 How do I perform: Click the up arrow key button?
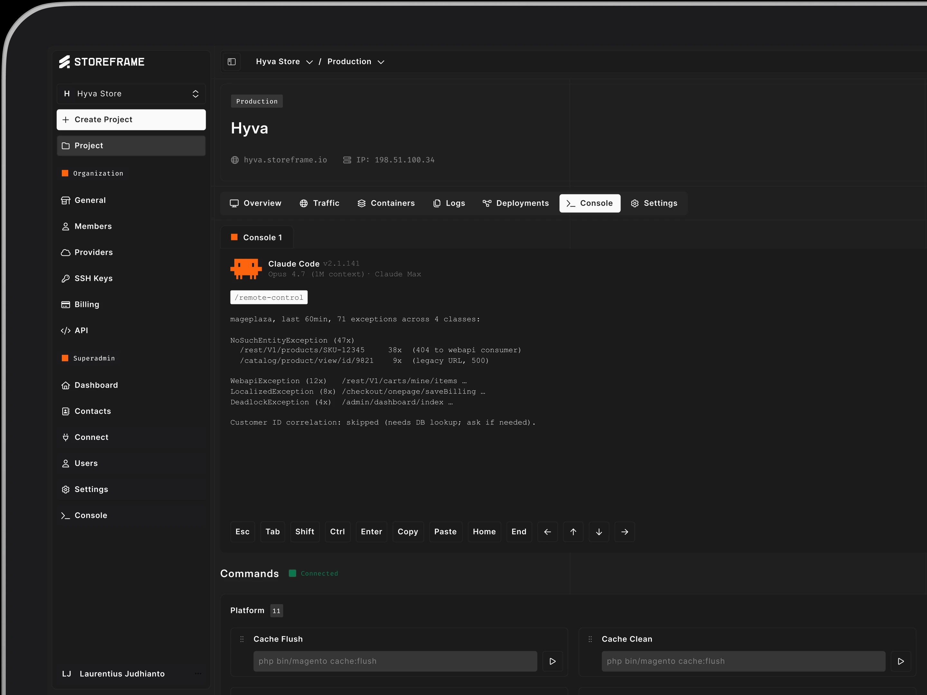(573, 532)
